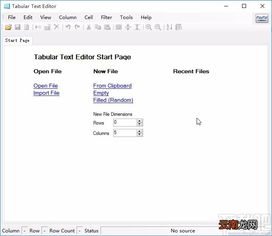
Task: Click the copy toolbar icon
Action: (98, 27)
